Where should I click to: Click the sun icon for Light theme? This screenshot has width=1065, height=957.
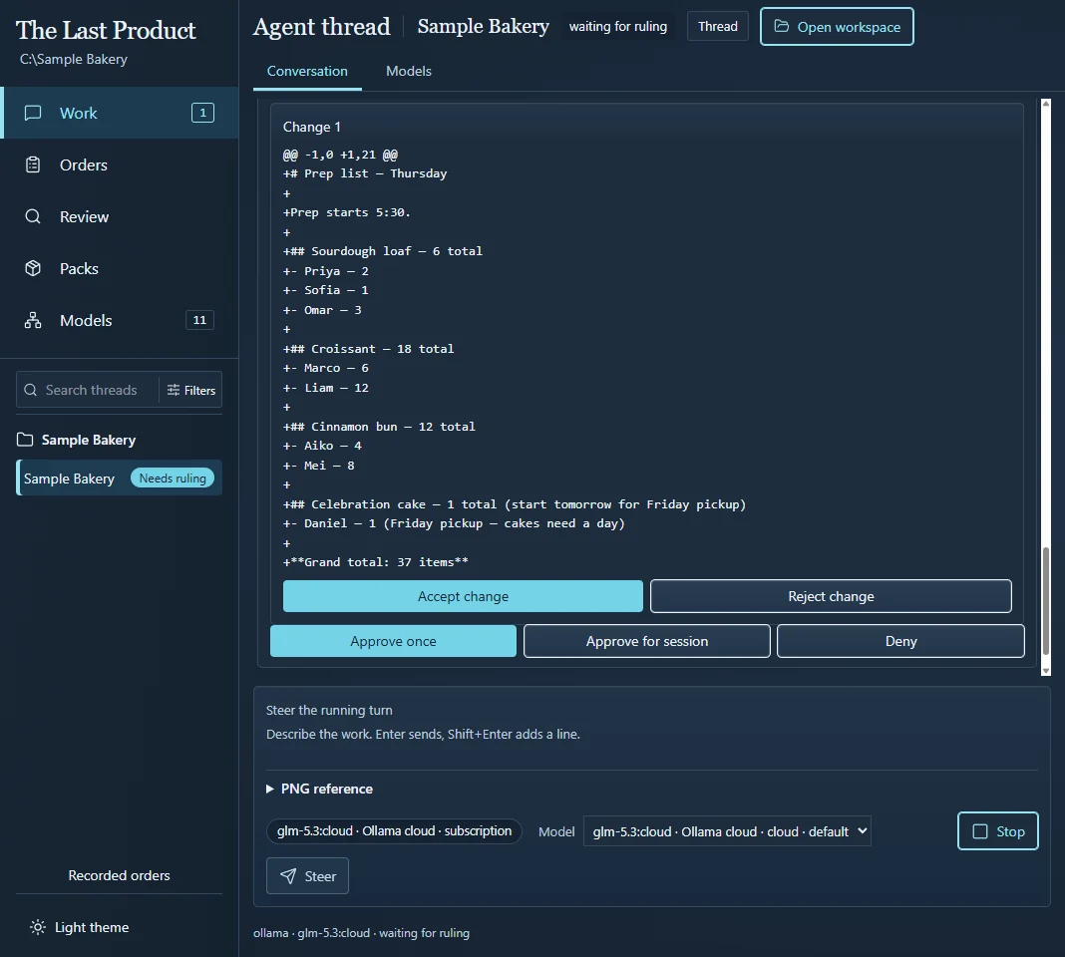click(x=38, y=927)
